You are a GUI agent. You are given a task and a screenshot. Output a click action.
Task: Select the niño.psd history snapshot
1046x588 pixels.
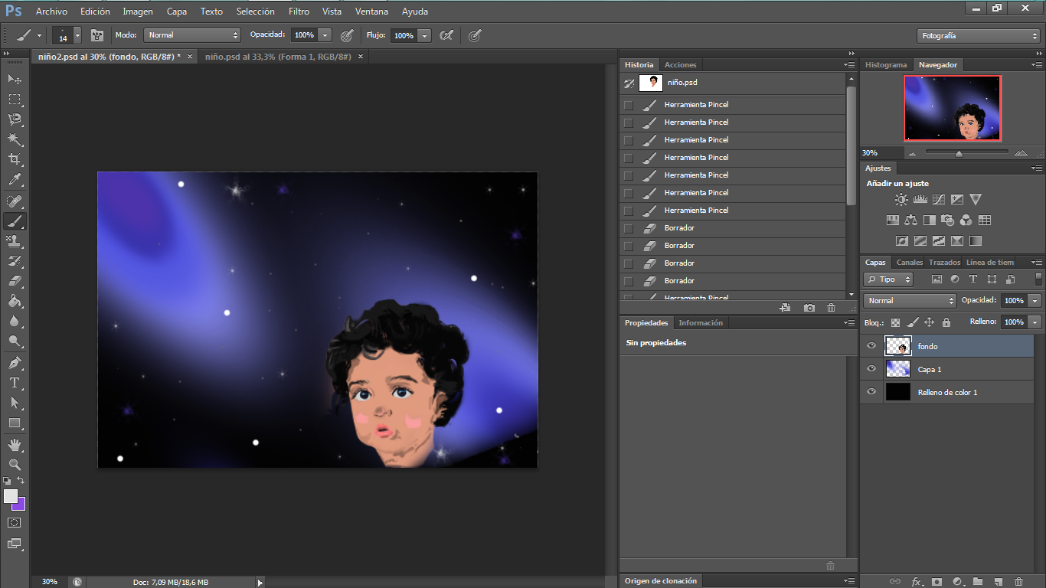[732, 83]
